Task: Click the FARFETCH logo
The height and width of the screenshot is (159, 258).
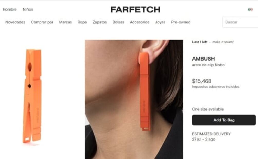Action: pos(135,9)
